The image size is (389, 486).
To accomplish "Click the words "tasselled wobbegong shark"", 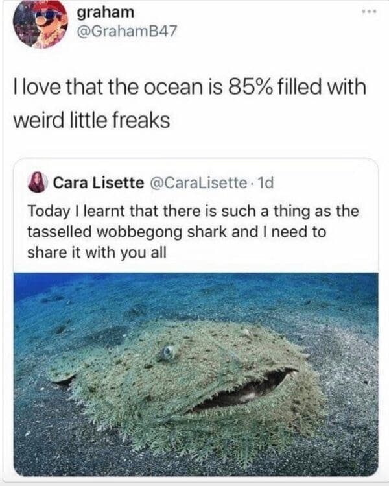I will tap(127, 232).
